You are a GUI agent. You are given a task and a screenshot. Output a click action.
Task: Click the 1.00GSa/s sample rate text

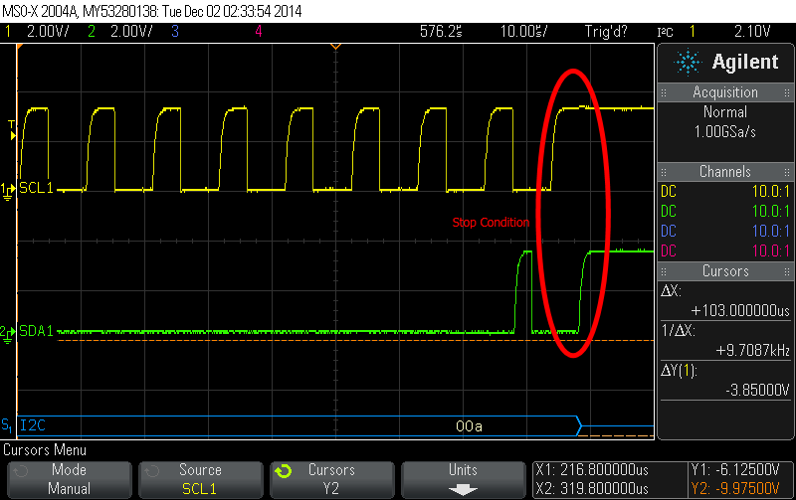pyautogui.click(x=725, y=132)
